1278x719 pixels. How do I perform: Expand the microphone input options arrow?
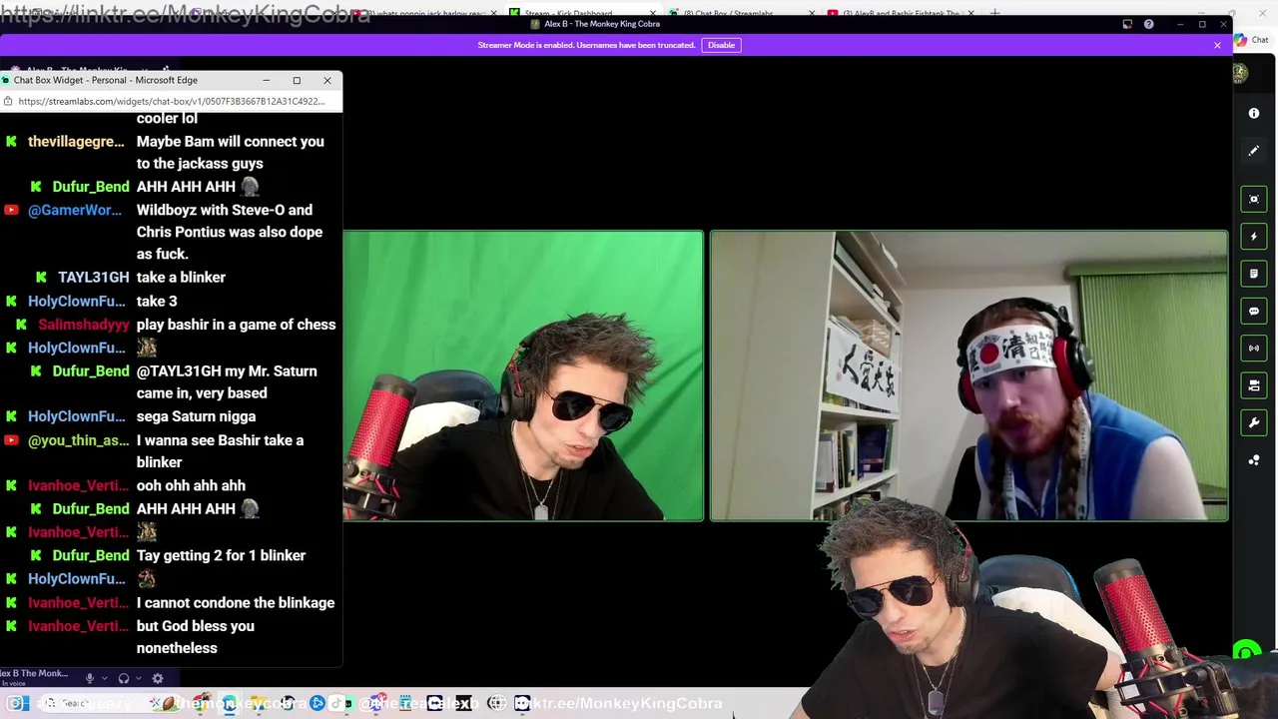coord(104,678)
